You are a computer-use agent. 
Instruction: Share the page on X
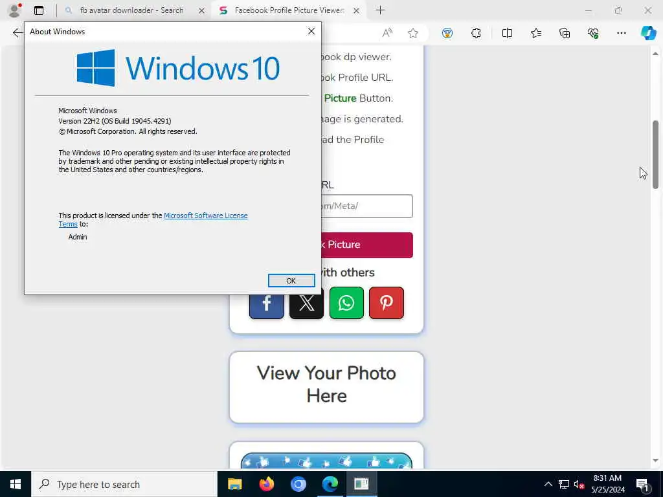(x=306, y=303)
